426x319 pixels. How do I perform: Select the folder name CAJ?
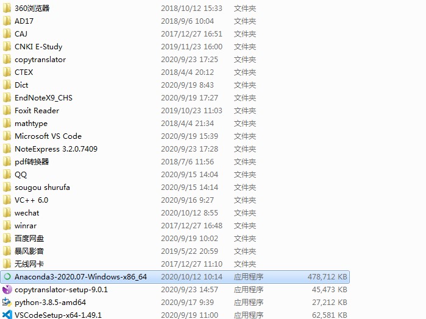[21, 33]
